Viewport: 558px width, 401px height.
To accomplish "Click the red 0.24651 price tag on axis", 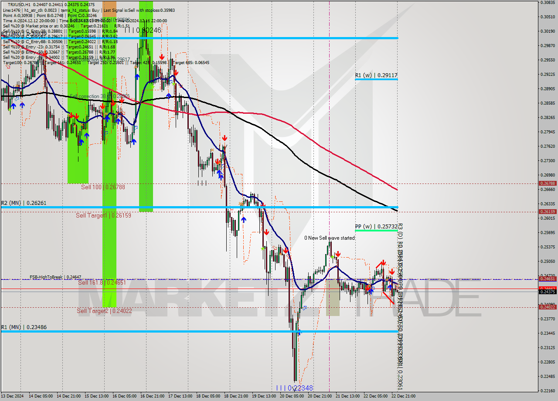I will click(x=548, y=279).
